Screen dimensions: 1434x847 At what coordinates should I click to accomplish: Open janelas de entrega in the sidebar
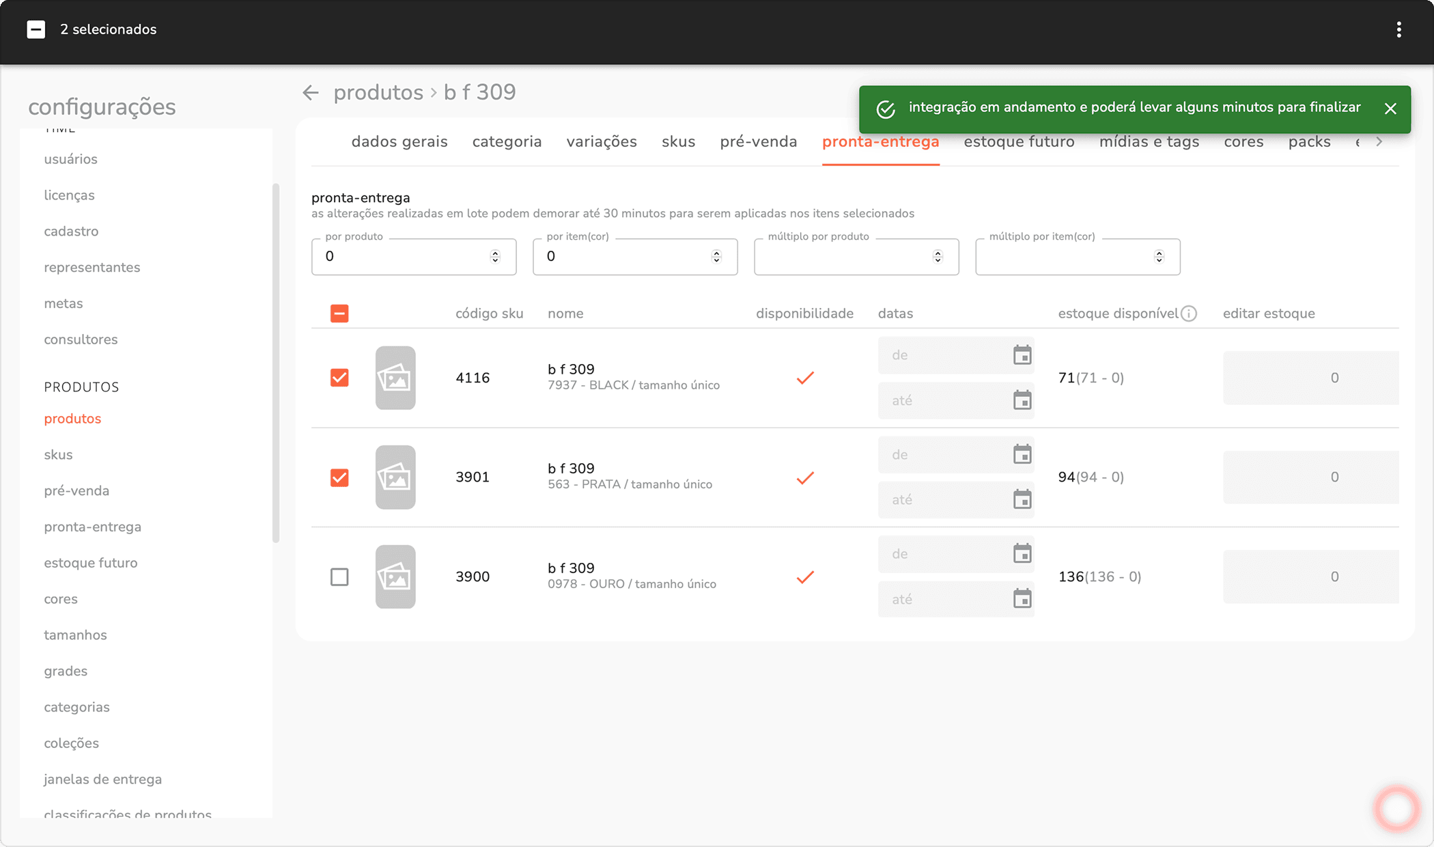point(103,779)
